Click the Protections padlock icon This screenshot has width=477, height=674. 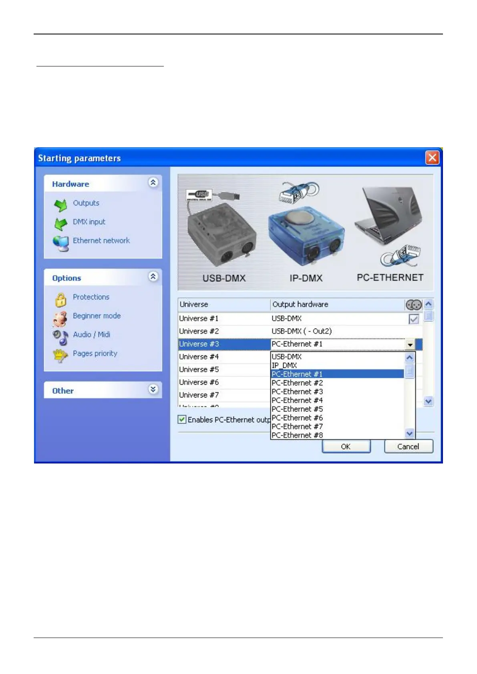tap(60, 299)
